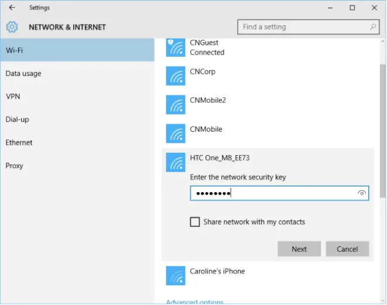Screen dimensions: 387x305
Task: Click the HTC One_M8_EE73 Wi-Fi icon
Action: tap(176, 162)
